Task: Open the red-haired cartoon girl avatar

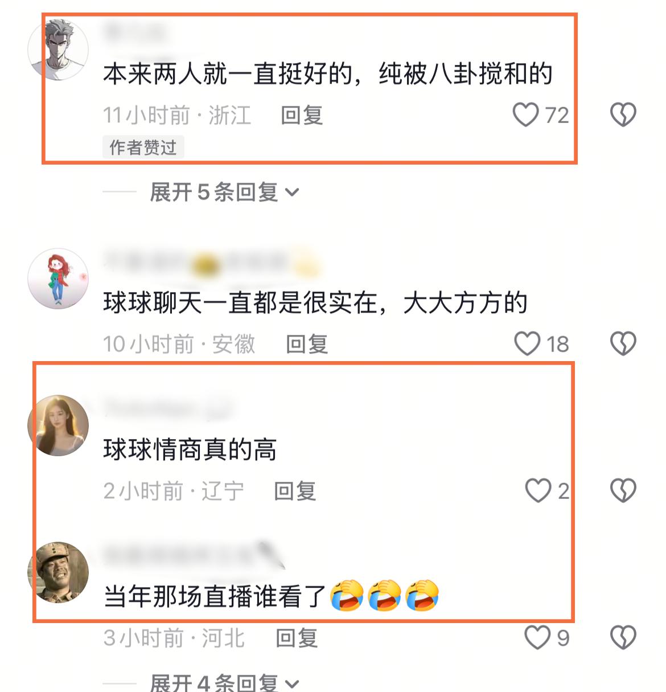Action: click(58, 279)
